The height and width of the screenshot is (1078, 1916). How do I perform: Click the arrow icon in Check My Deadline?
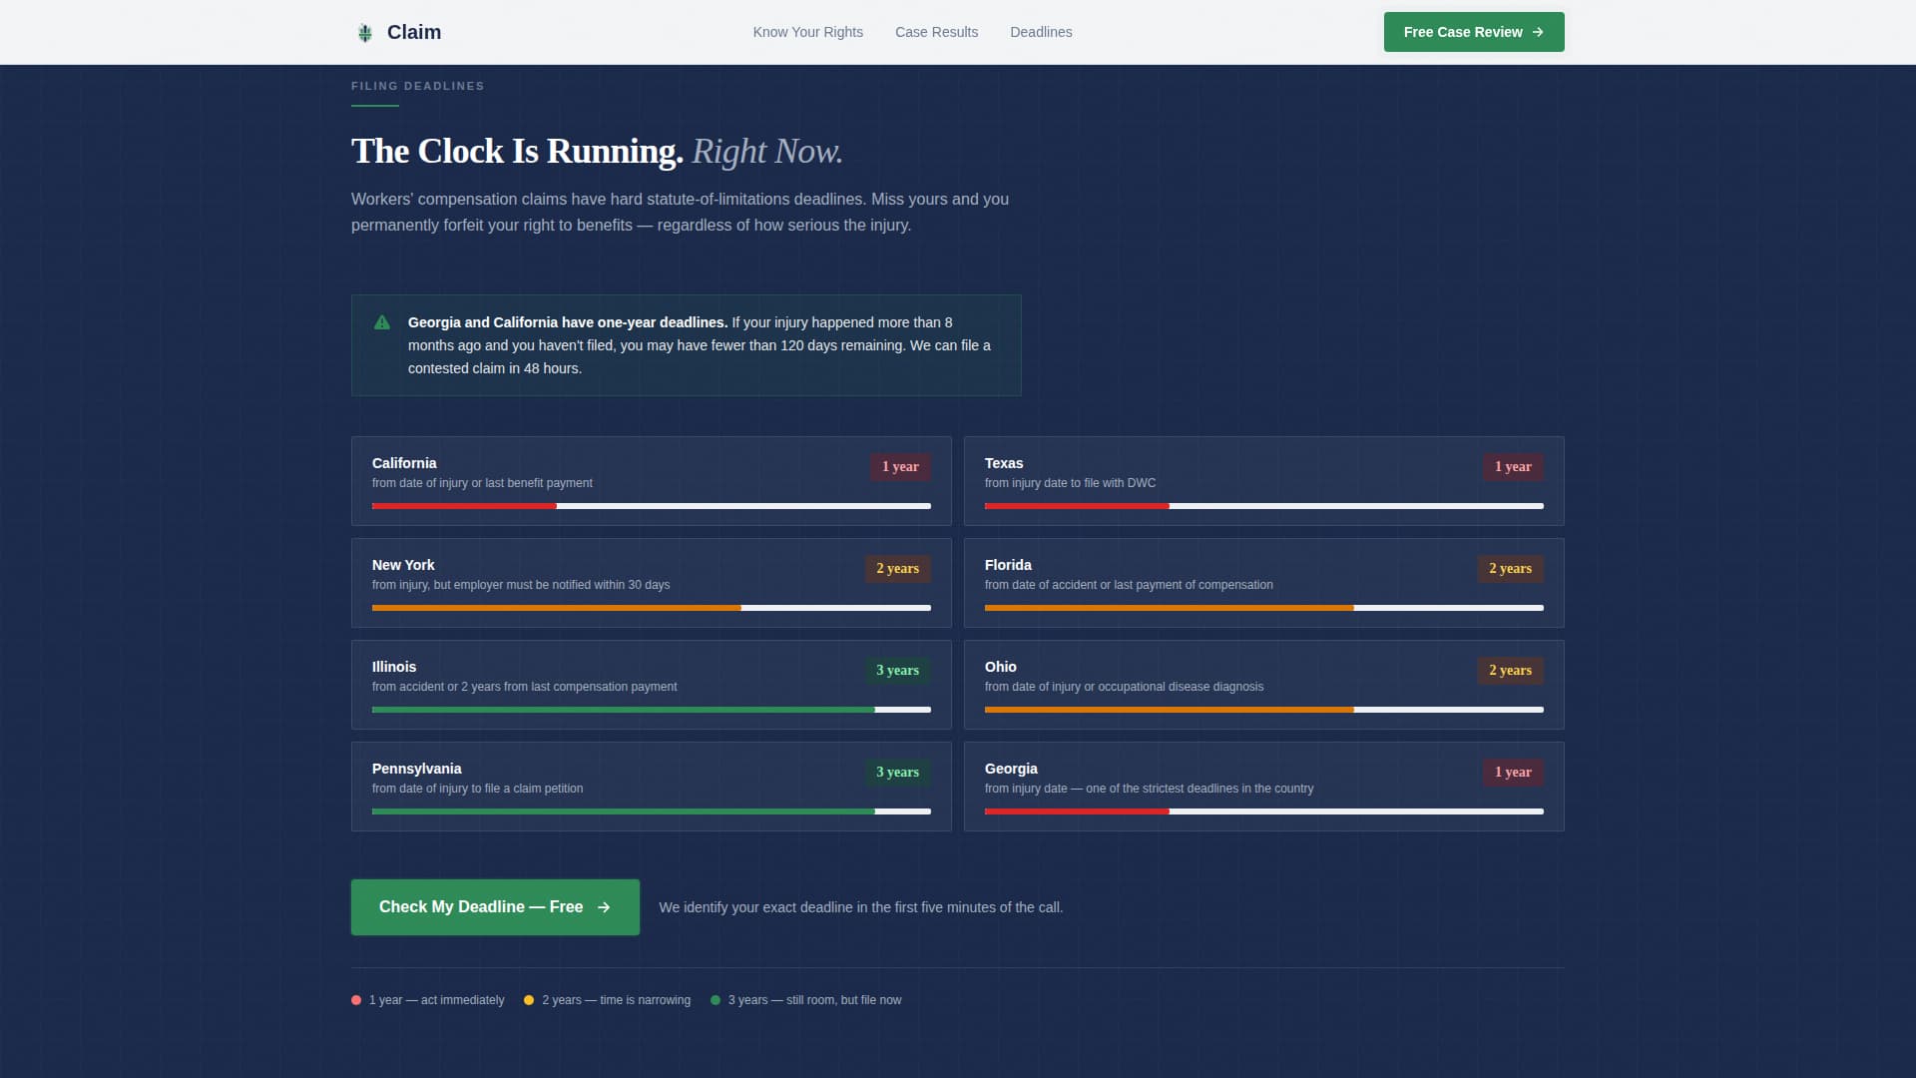click(x=604, y=907)
